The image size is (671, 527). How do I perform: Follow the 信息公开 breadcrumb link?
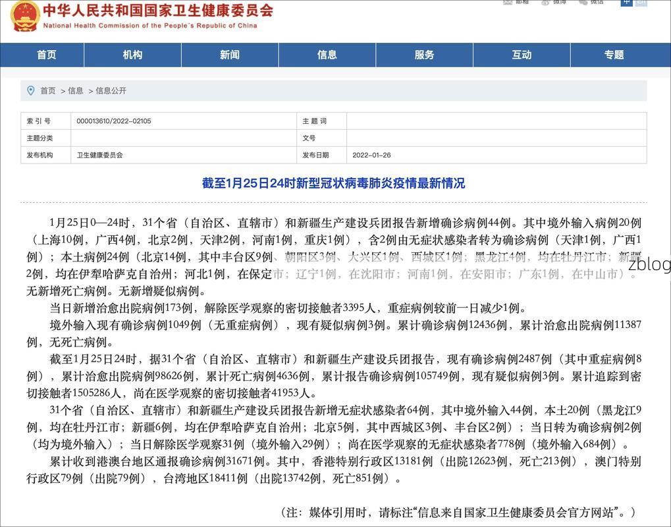tap(111, 91)
